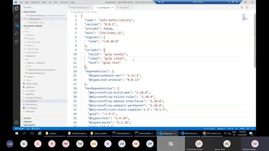269x151 pixels.
Task: Click the notifications bell in status bar
Action: [x=253, y=129]
